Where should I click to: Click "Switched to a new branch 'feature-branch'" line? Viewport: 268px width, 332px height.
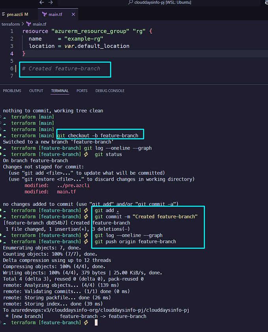point(58,142)
